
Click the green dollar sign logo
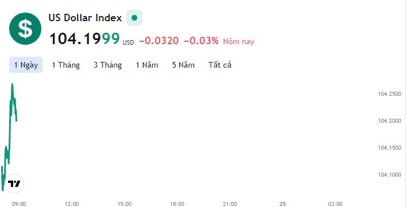click(x=25, y=29)
